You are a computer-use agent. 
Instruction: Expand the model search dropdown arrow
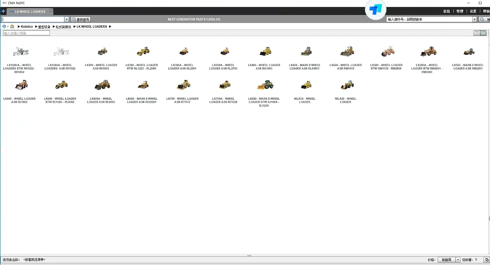point(67,19)
